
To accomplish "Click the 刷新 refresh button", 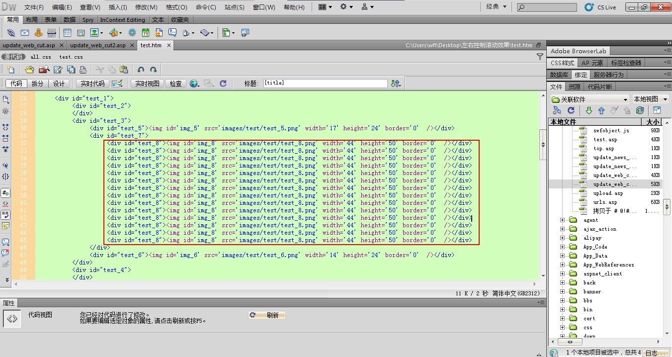I will 267,315.
